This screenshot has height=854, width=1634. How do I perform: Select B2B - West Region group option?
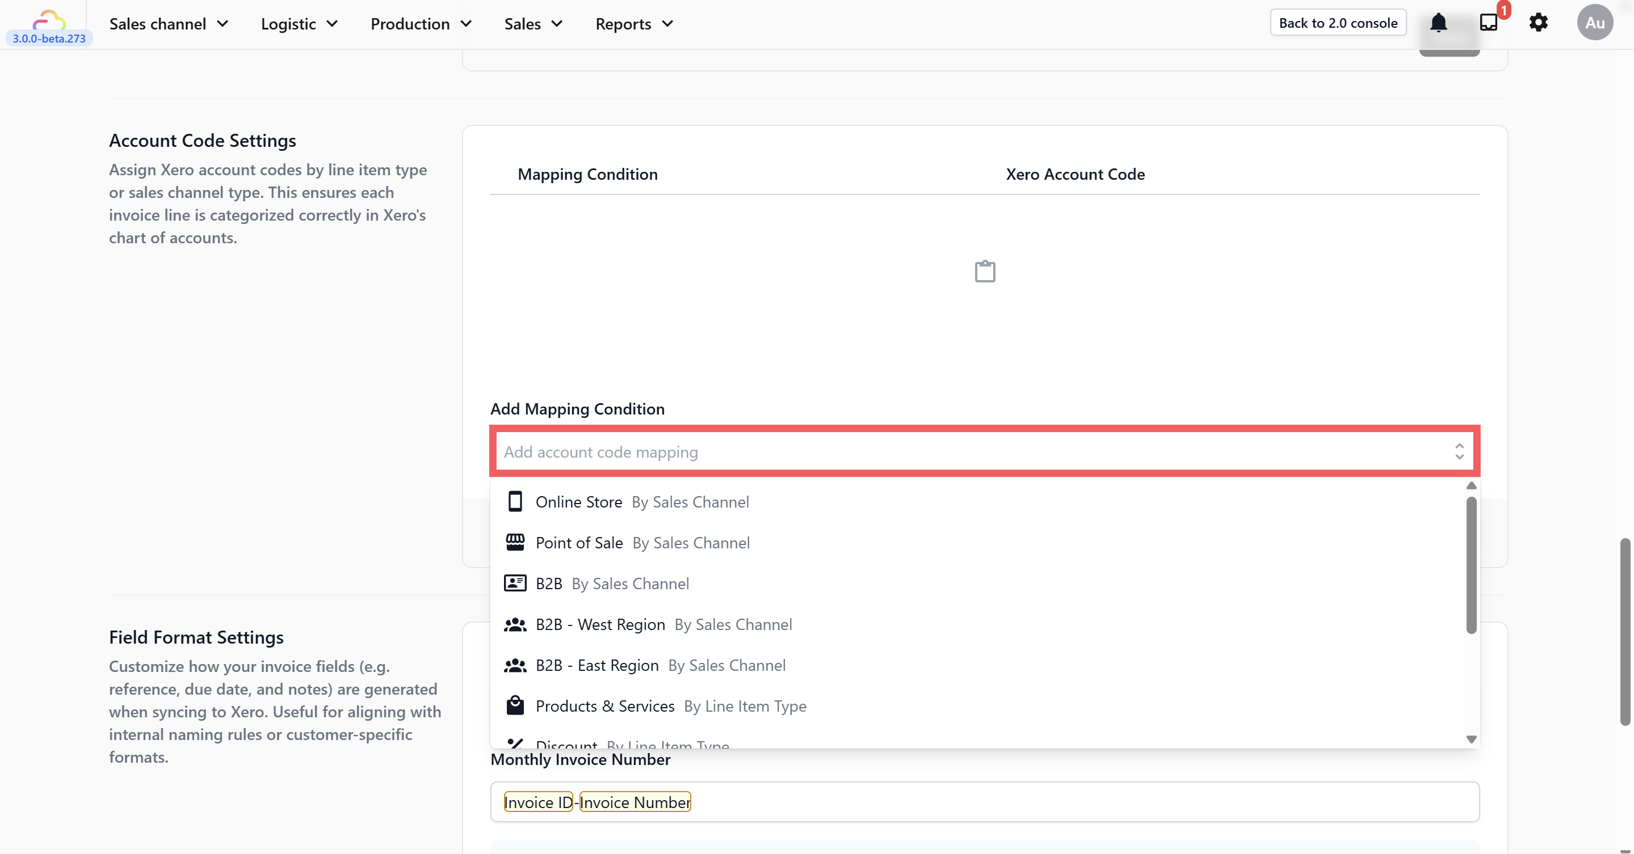(599, 625)
